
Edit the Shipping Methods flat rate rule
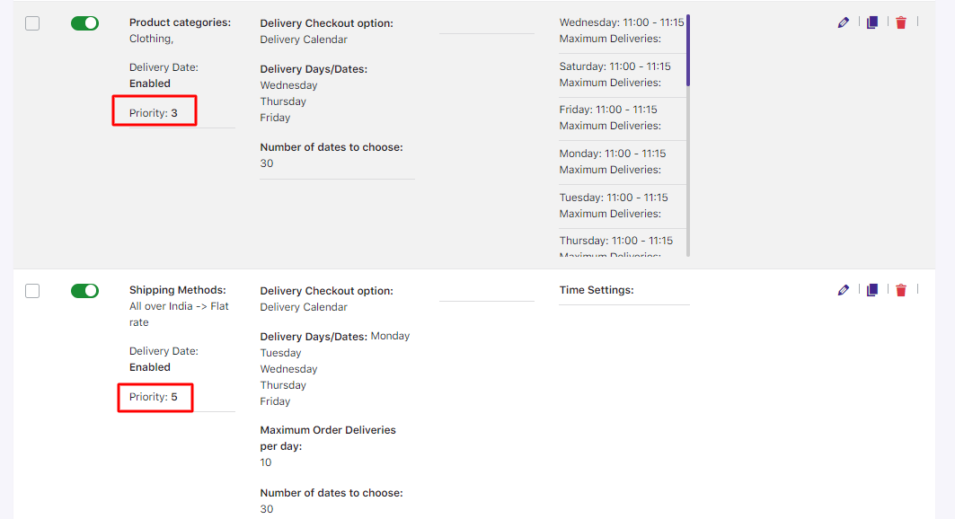[x=843, y=290]
